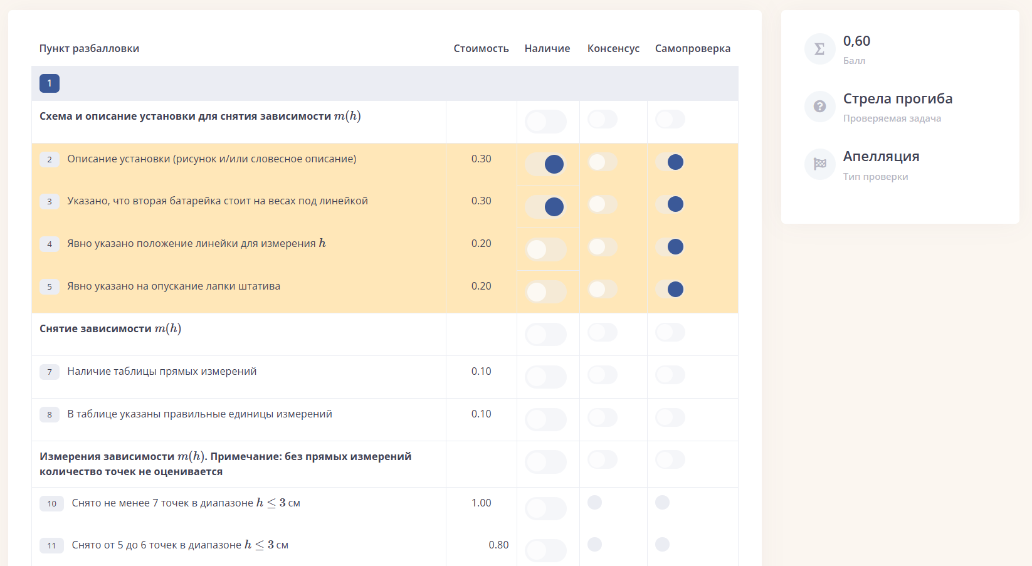Image resolution: width=1032 pixels, height=566 pixels.
Task: Click the question mark task icon
Action: point(819,107)
